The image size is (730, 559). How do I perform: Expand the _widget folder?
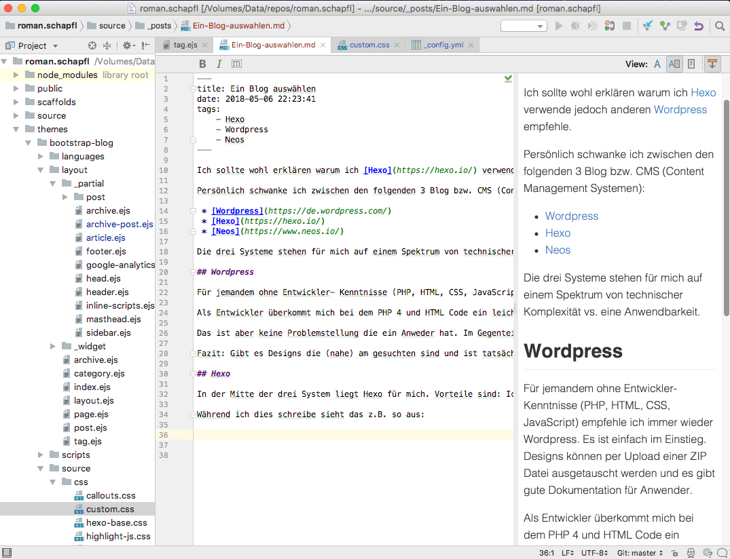(x=52, y=347)
